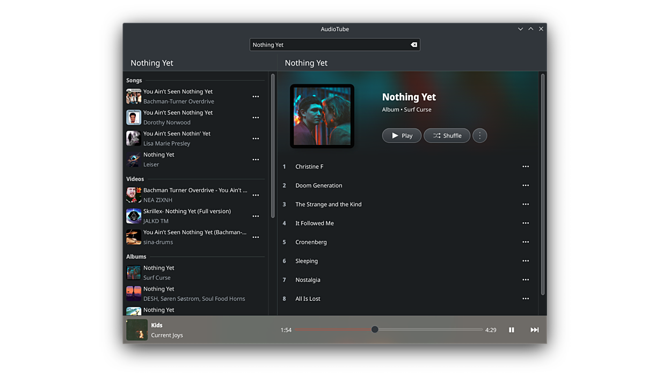
Task: Click the Kids now-playing thumbnail
Action: 137,330
